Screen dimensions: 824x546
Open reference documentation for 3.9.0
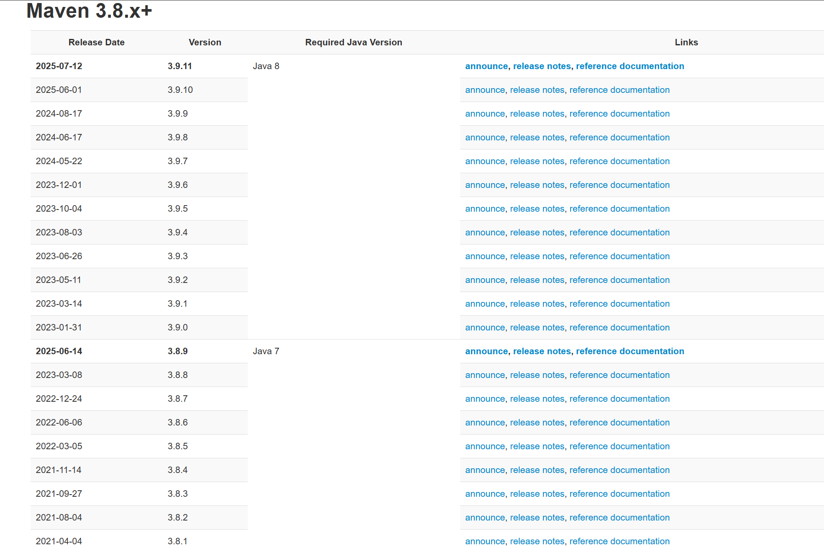(x=619, y=327)
